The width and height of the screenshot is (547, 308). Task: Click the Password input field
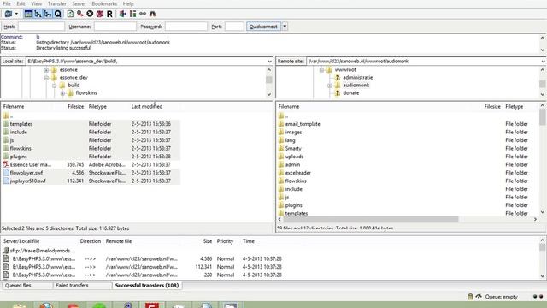pyautogui.click(x=186, y=27)
